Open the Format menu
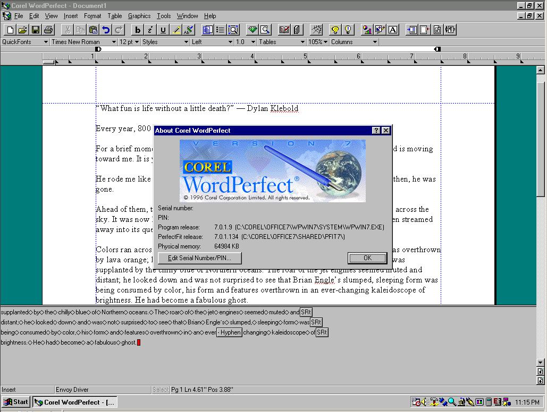This screenshot has height=412, width=547. tap(92, 16)
